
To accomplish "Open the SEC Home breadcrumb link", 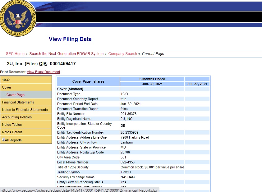I will (x=15, y=54).
